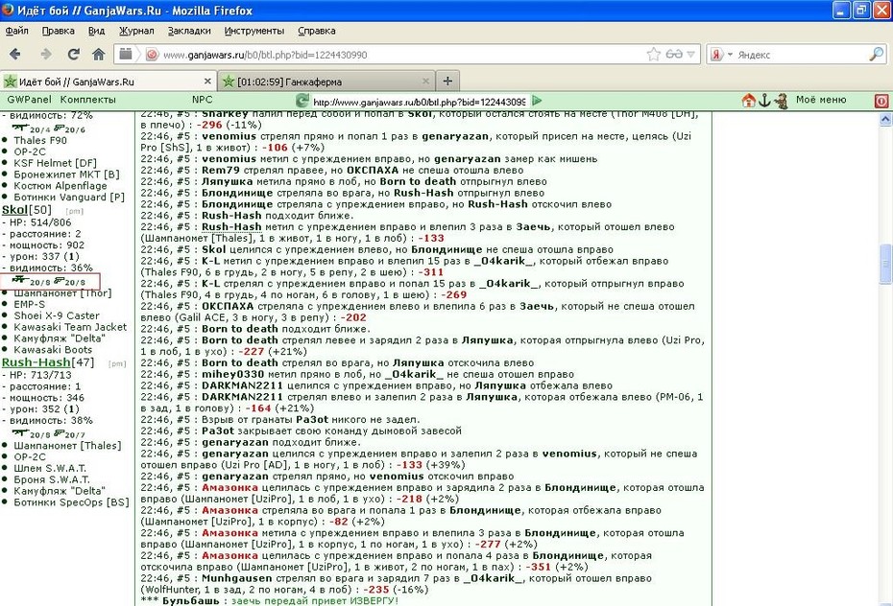Click the Комплекты button in GWPanel
Viewport: 893px width, 606px height.
tap(87, 100)
